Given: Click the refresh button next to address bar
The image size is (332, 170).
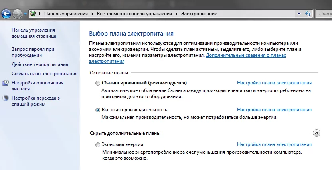Looking at the screenshot, I should 308,14.
